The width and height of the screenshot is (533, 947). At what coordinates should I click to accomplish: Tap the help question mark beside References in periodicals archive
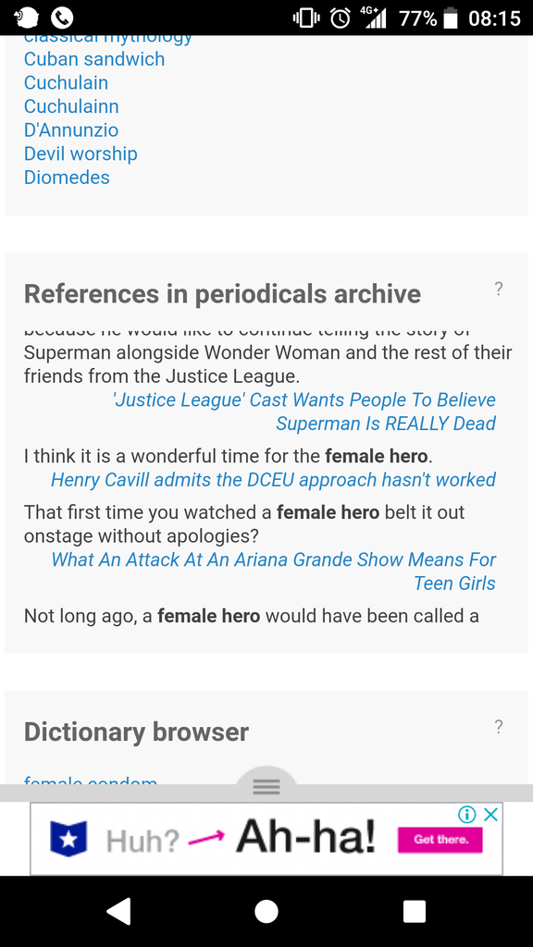click(498, 289)
